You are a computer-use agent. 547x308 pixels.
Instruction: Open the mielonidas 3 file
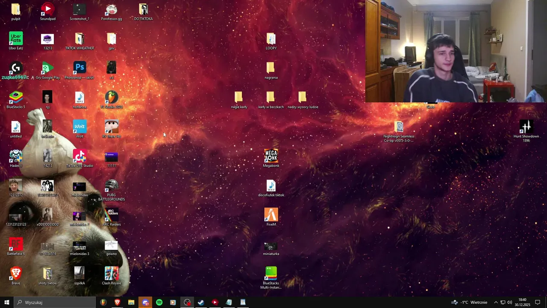tap(79, 247)
